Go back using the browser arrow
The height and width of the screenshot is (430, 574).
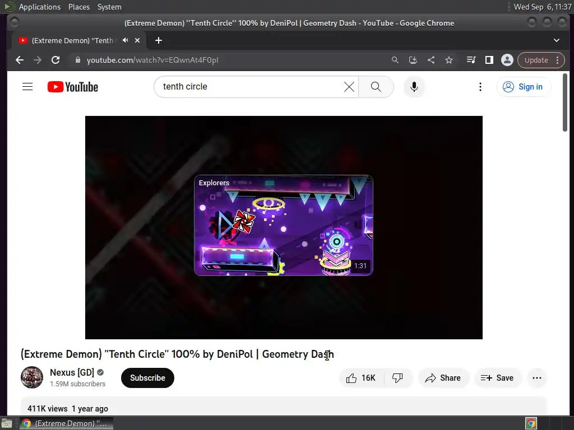coord(20,60)
